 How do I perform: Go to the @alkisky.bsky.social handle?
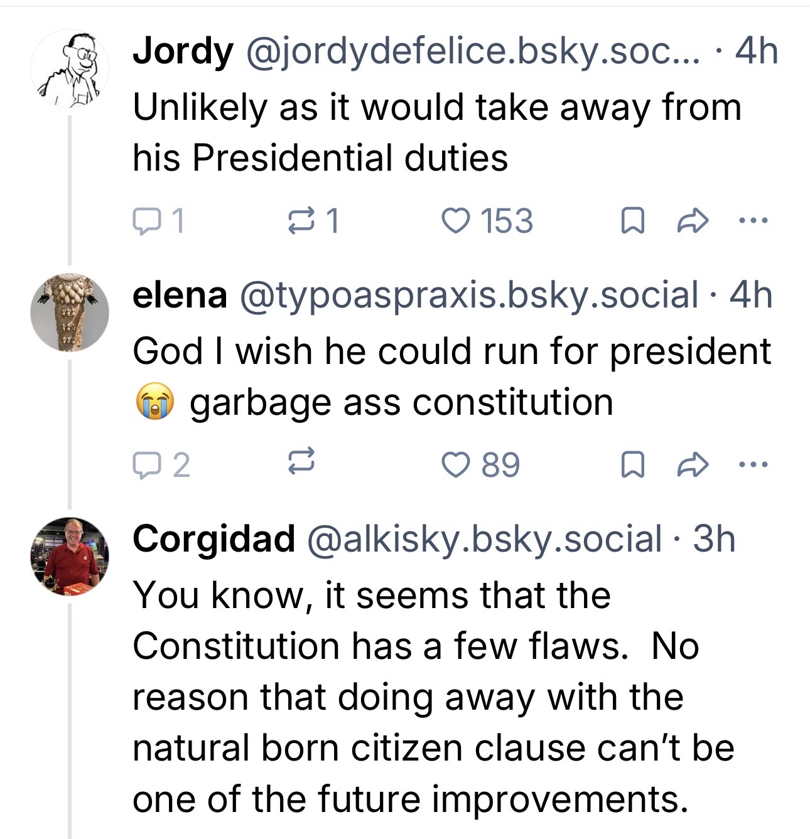[483, 538]
